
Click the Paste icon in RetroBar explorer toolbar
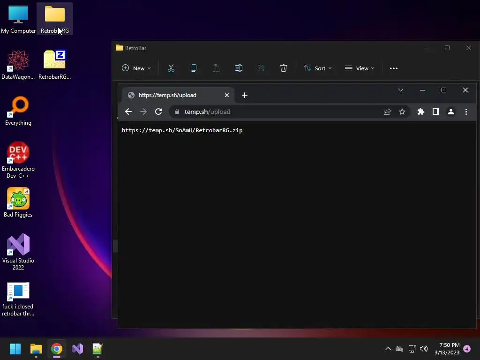point(216,68)
